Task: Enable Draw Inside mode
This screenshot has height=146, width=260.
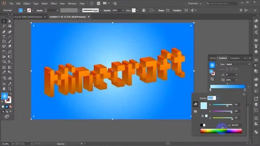Action: click(11, 112)
